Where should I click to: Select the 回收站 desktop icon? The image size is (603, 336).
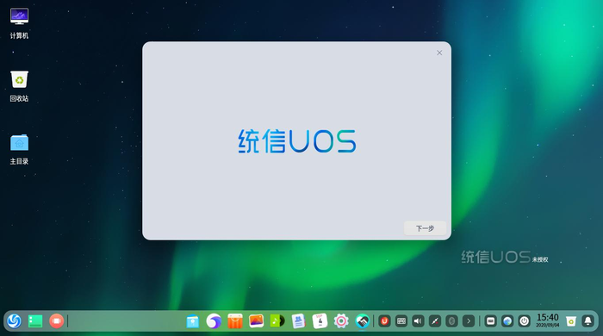(19, 86)
